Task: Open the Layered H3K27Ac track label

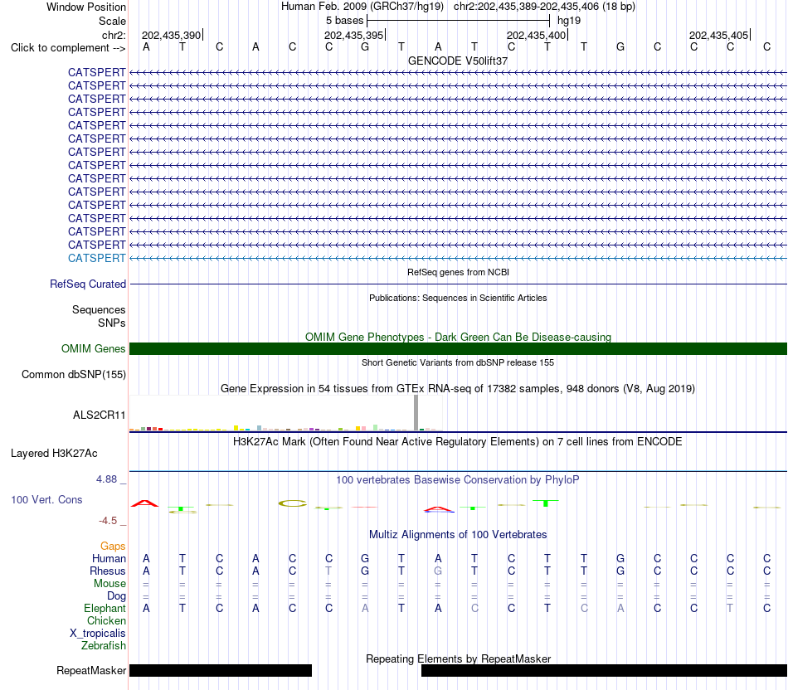Action: point(54,454)
